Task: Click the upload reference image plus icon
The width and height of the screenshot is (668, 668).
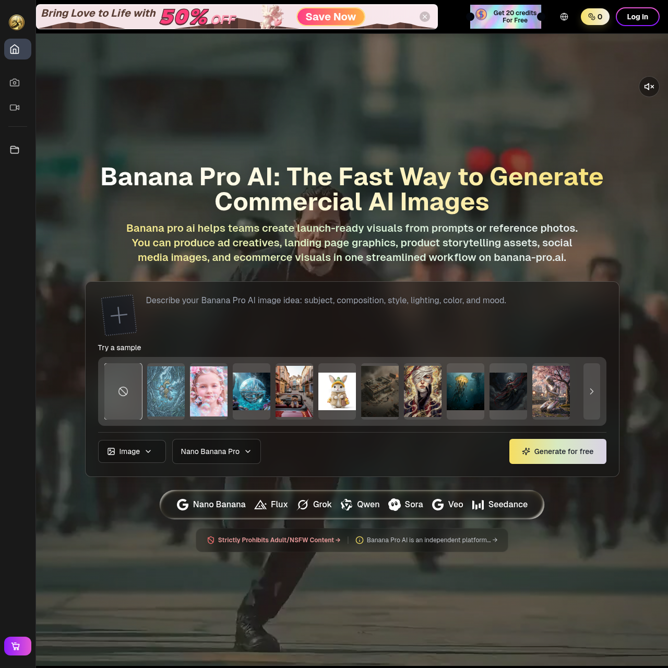Action: [x=119, y=315]
